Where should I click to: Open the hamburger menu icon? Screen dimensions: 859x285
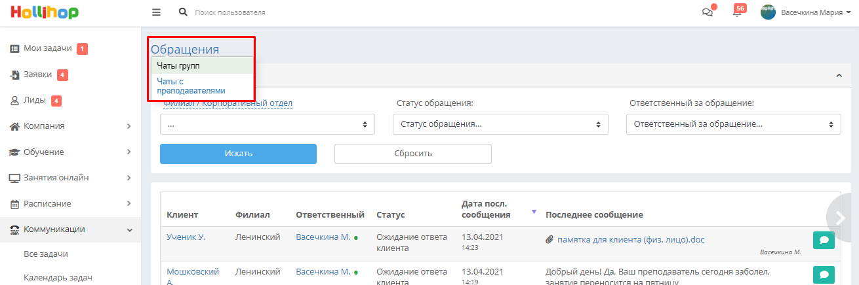coord(156,12)
